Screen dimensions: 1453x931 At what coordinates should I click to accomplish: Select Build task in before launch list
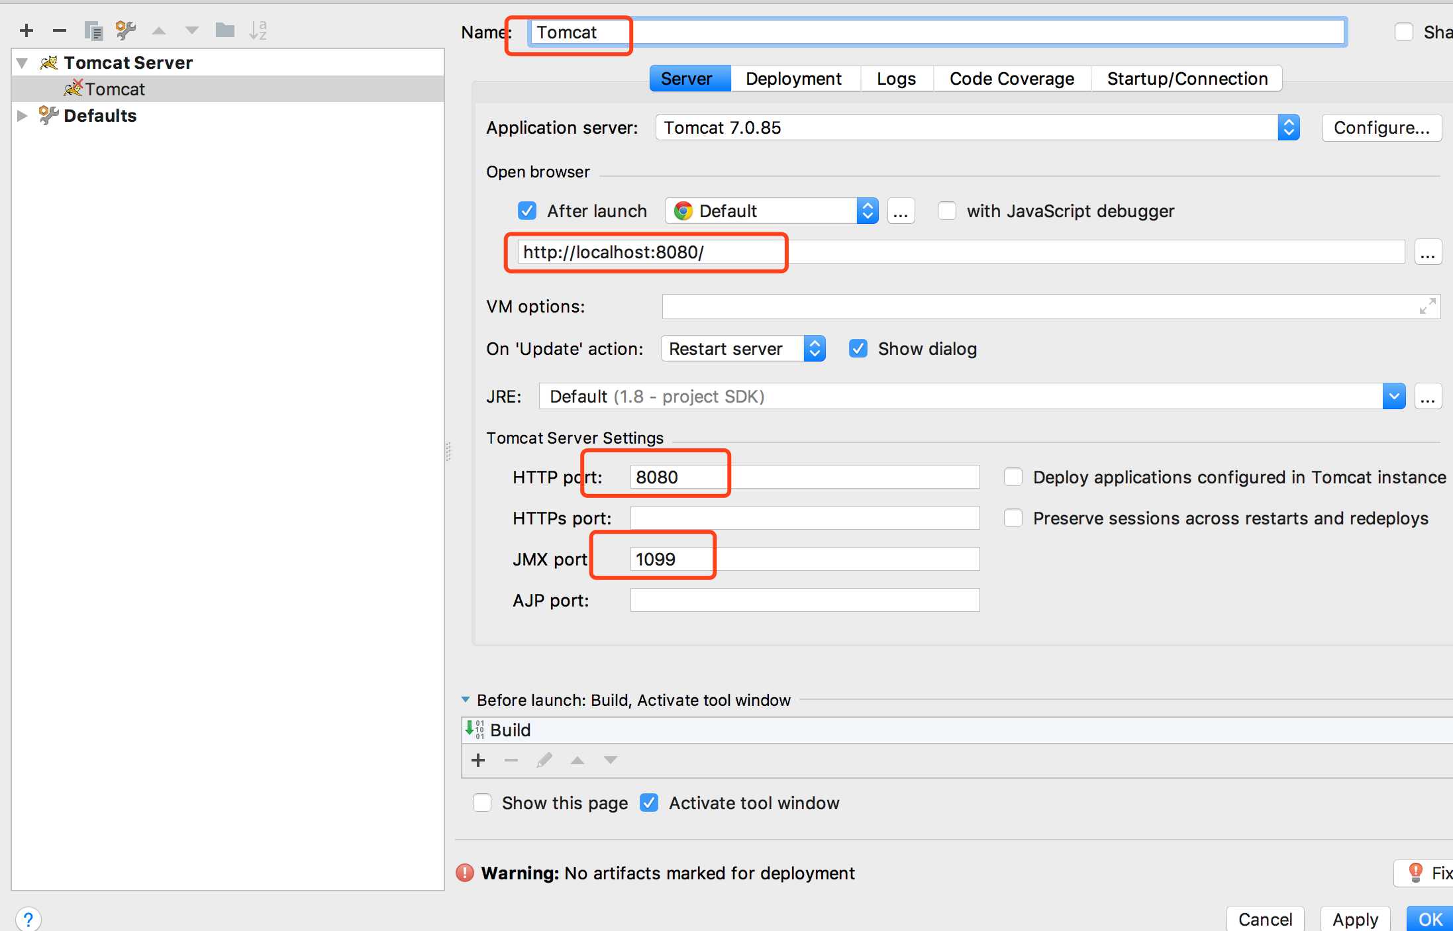coord(957,730)
